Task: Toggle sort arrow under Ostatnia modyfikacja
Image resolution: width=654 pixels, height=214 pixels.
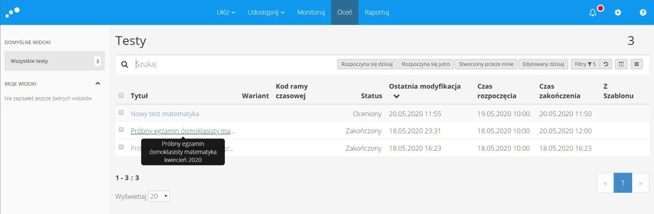Action: coord(396,96)
